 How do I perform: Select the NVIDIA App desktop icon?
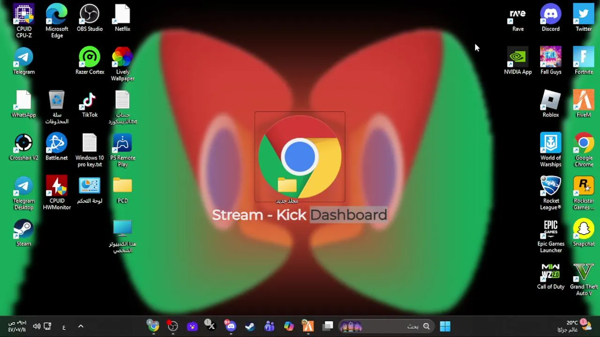(518, 61)
